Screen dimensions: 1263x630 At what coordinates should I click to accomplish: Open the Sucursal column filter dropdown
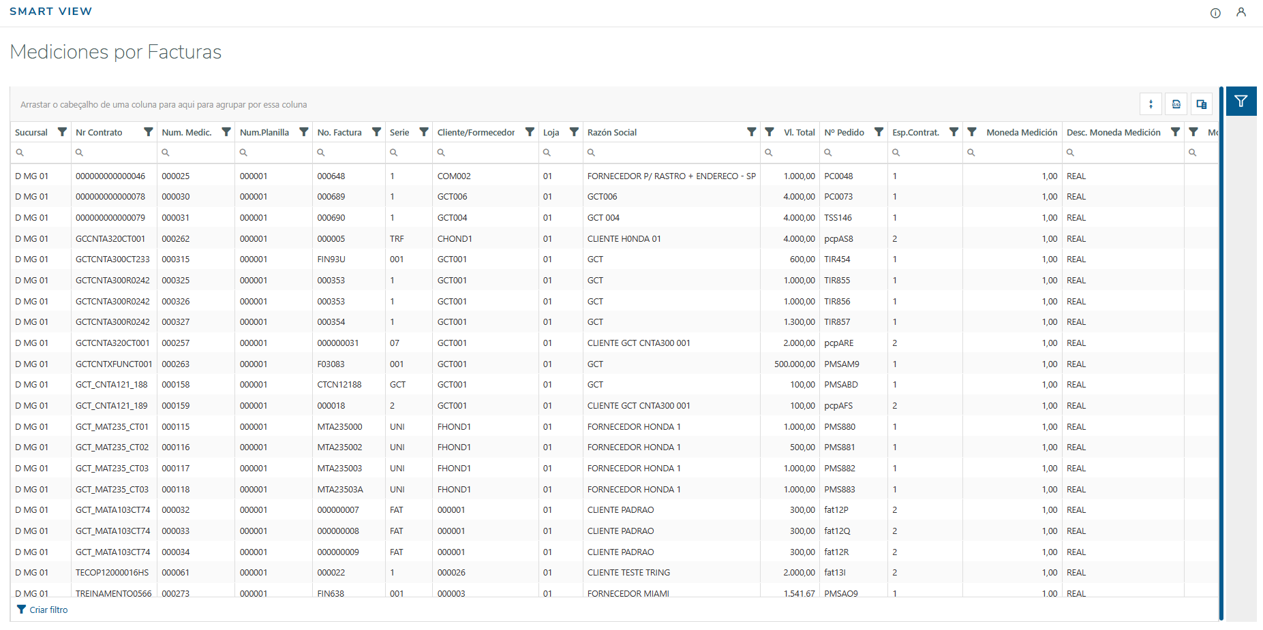click(x=62, y=132)
